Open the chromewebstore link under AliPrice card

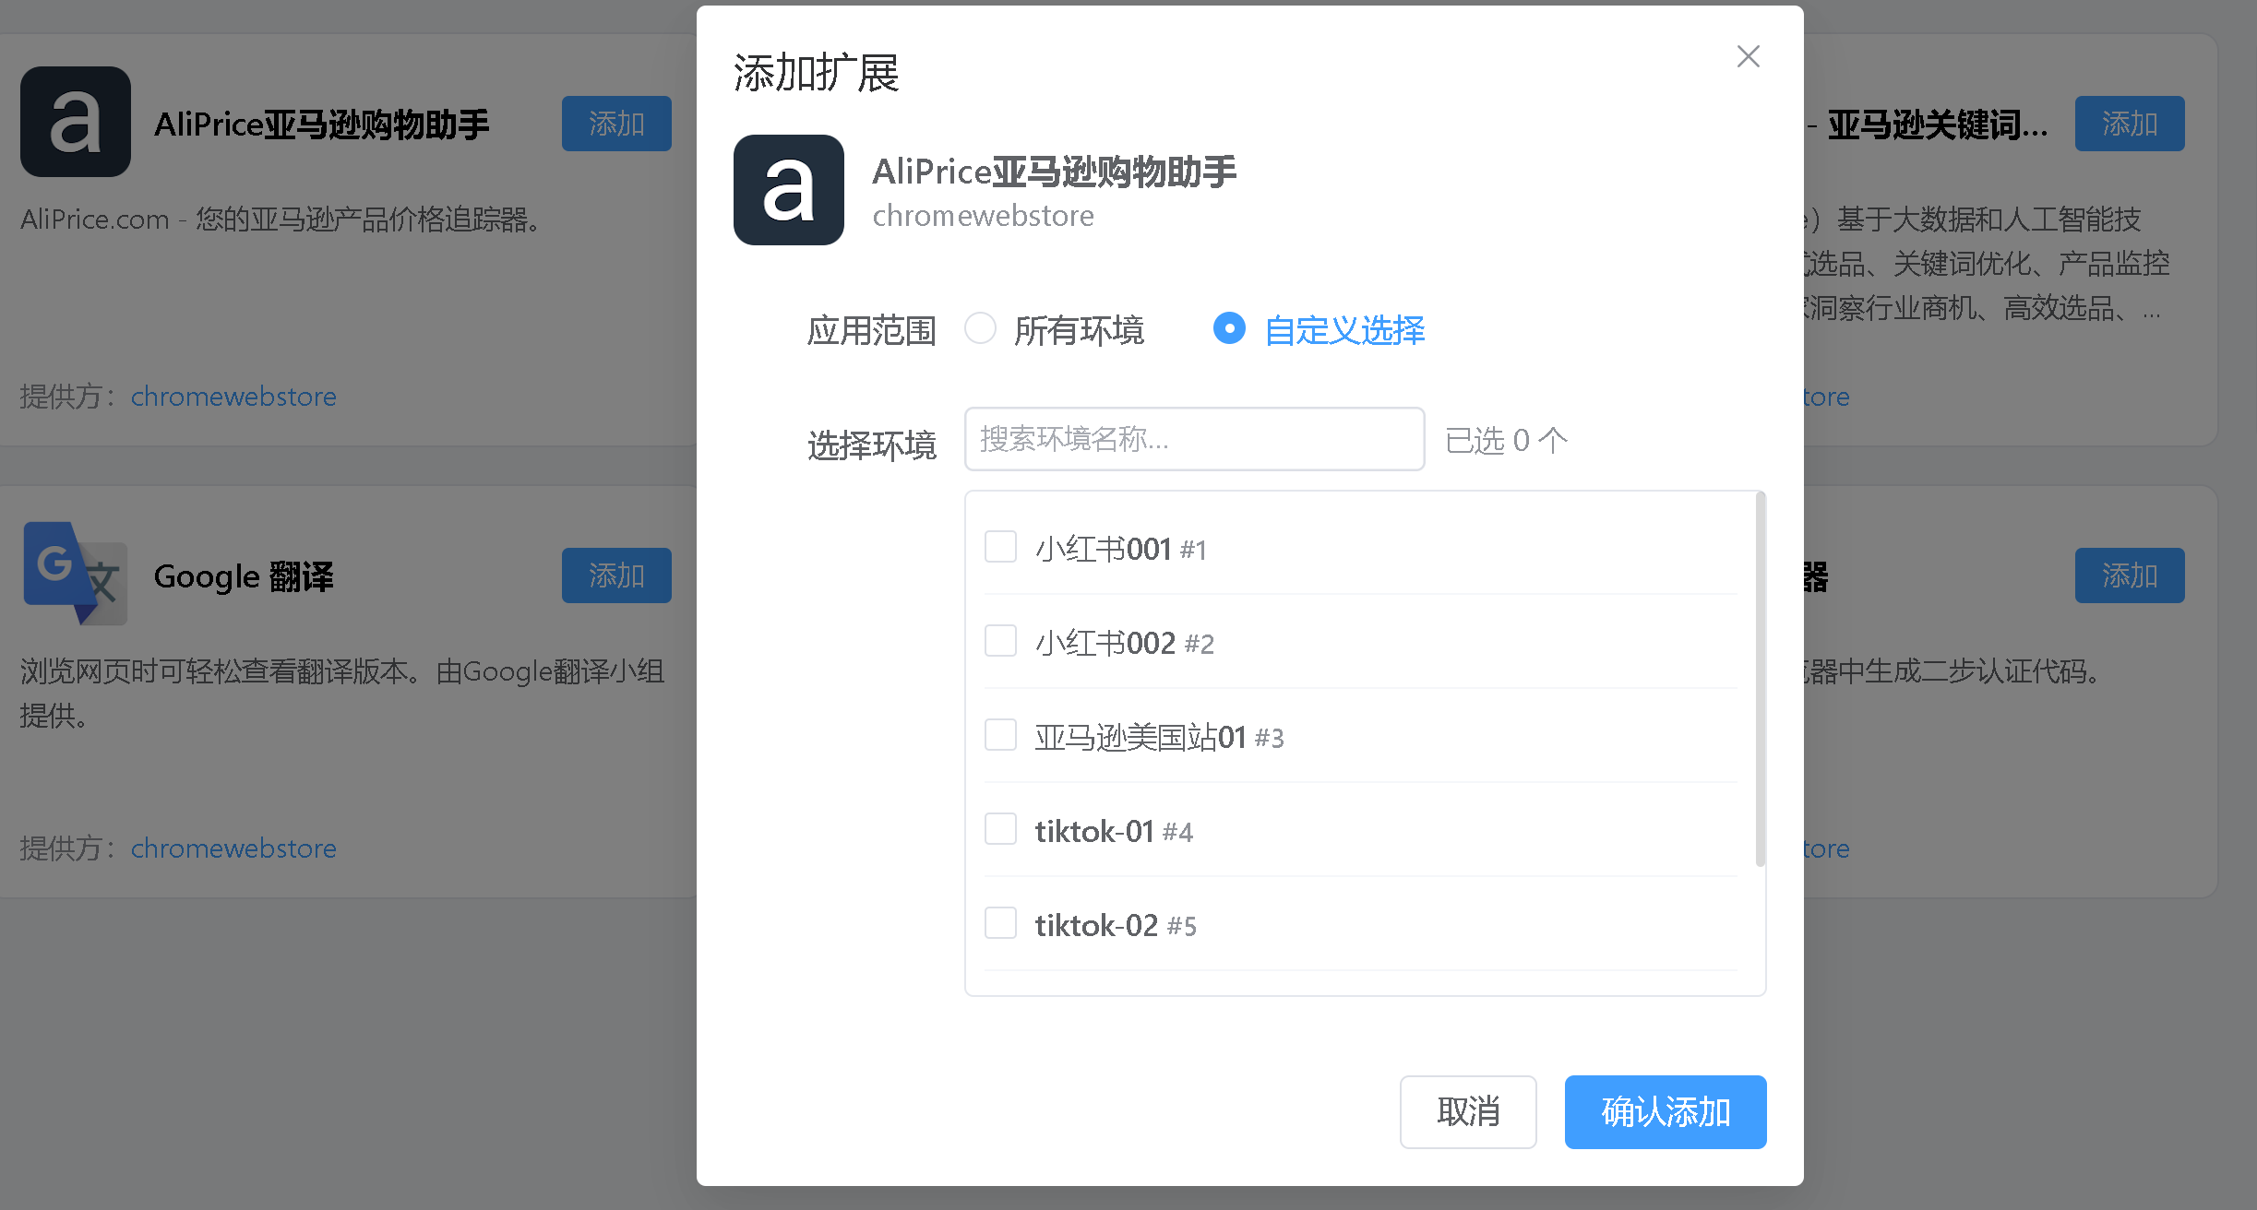[233, 397]
